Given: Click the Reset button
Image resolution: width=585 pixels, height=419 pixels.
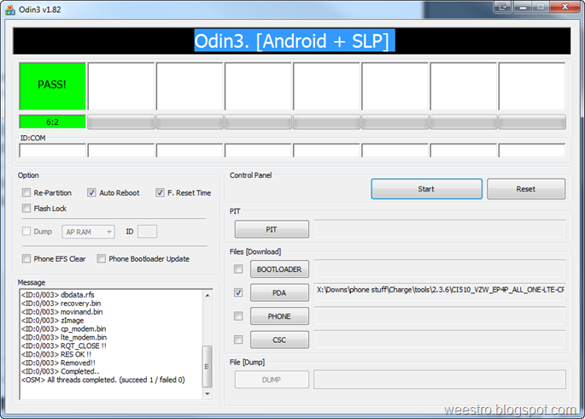Looking at the screenshot, I should (526, 189).
